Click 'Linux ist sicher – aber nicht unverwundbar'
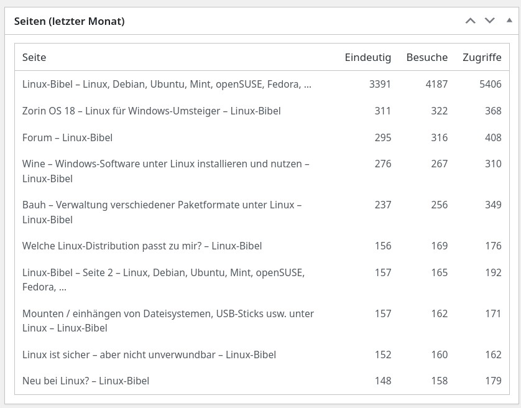The image size is (521, 408). 149,355
